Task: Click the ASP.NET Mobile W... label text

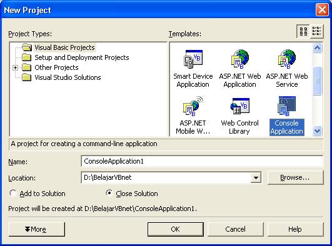Action: click(x=193, y=127)
